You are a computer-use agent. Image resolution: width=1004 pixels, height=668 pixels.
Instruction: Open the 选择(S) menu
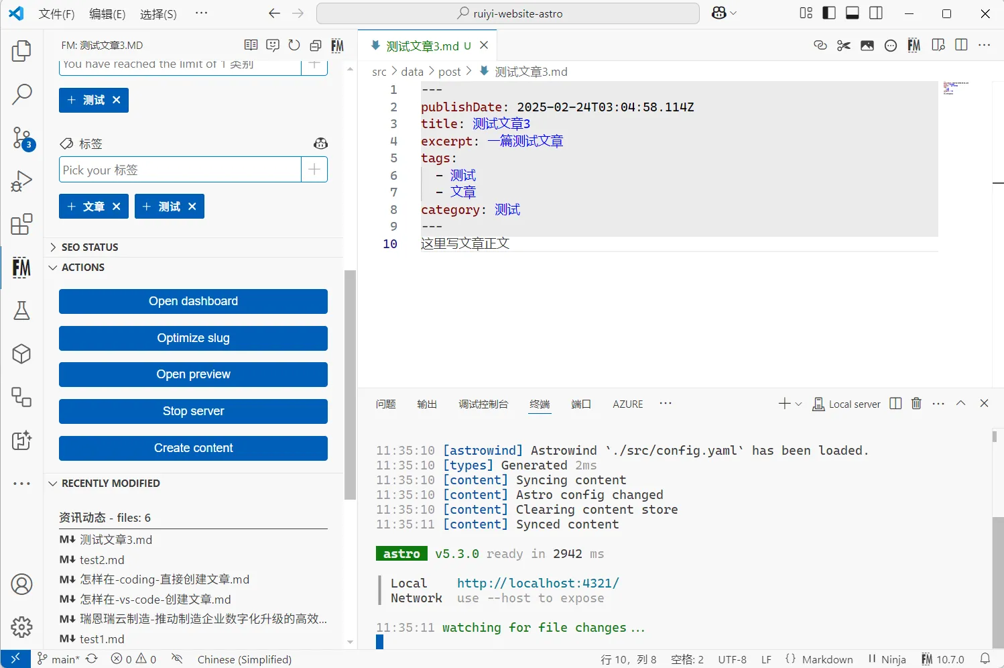pyautogui.click(x=158, y=14)
